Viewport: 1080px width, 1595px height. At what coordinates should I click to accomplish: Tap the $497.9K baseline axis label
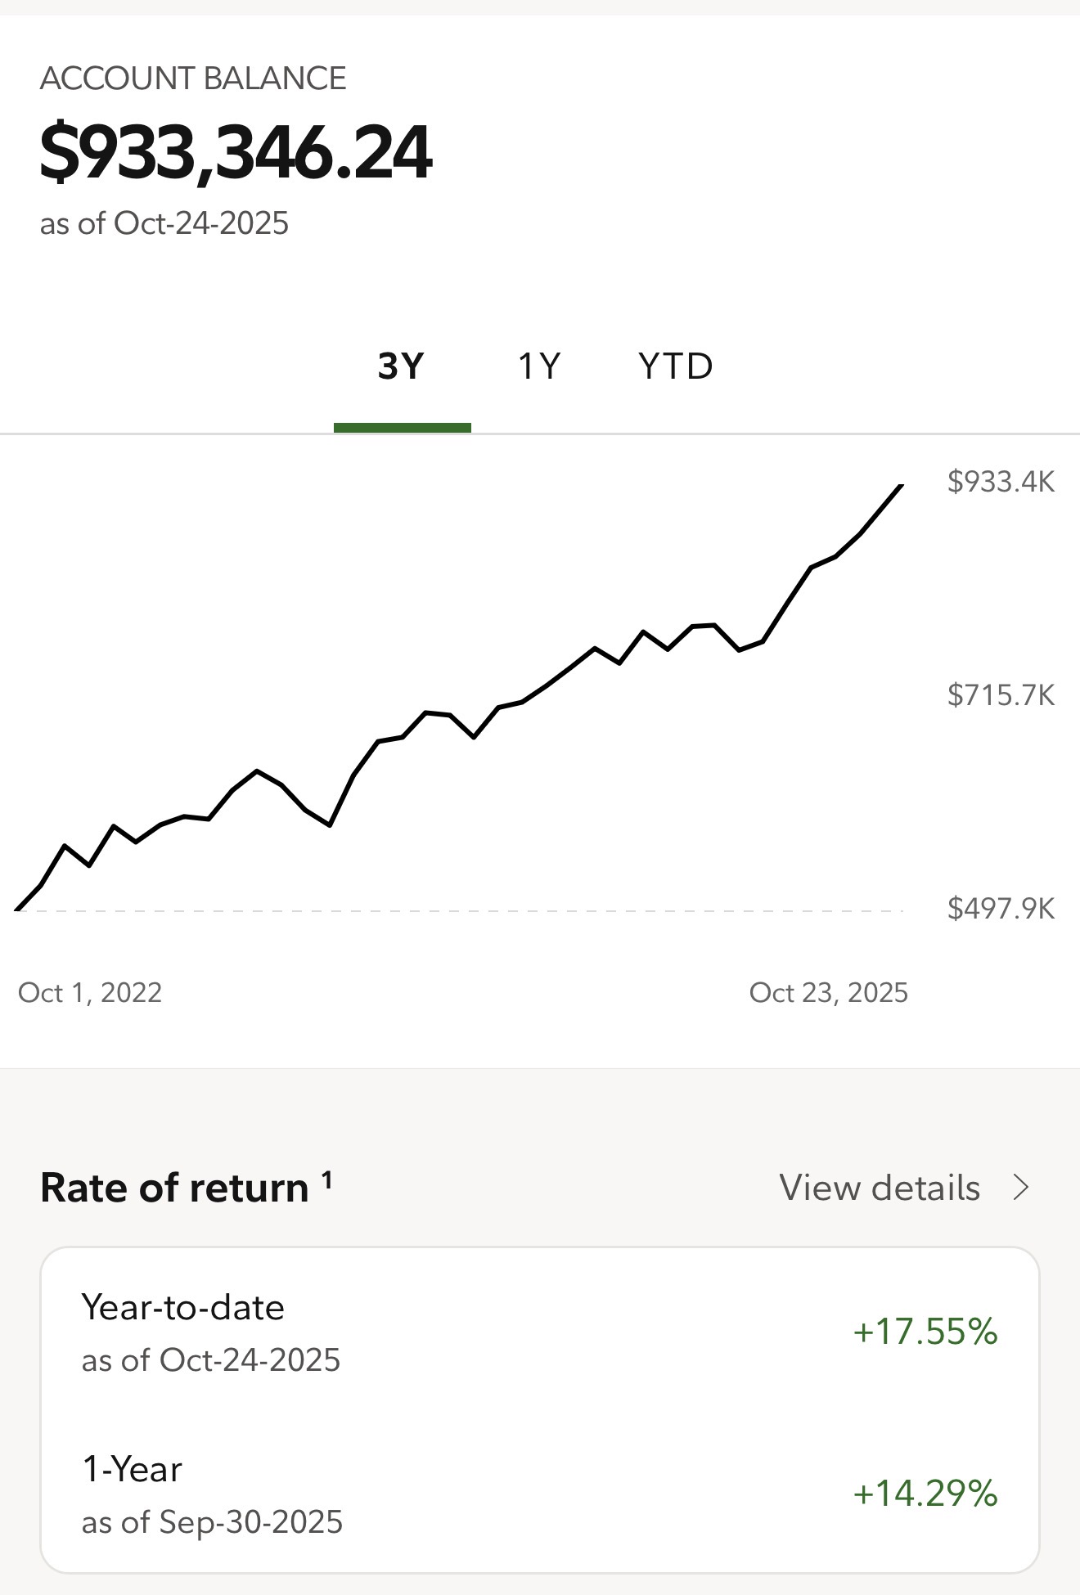tap(1001, 909)
